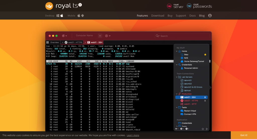Accept cookies with the Got it! button

[x=244, y=135]
